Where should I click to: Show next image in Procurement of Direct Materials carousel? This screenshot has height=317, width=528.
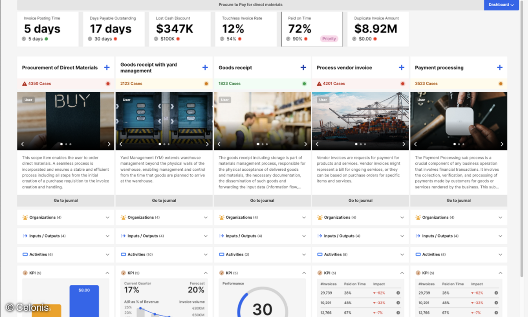click(109, 144)
